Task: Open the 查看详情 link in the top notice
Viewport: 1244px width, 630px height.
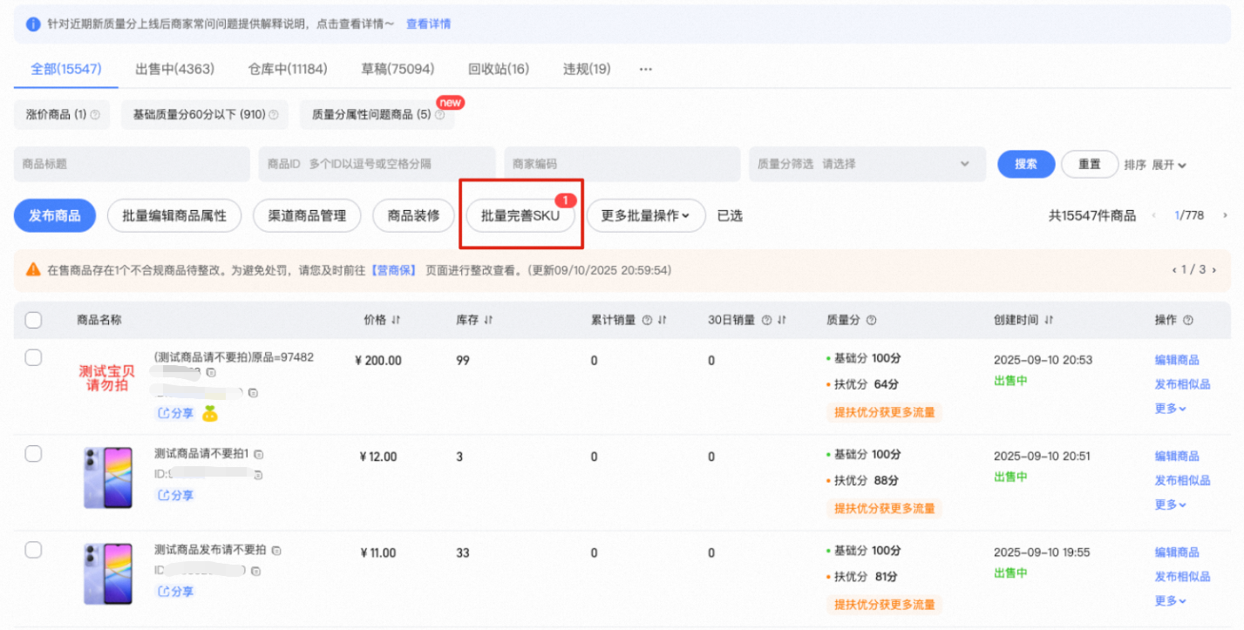Action: (x=429, y=24)
